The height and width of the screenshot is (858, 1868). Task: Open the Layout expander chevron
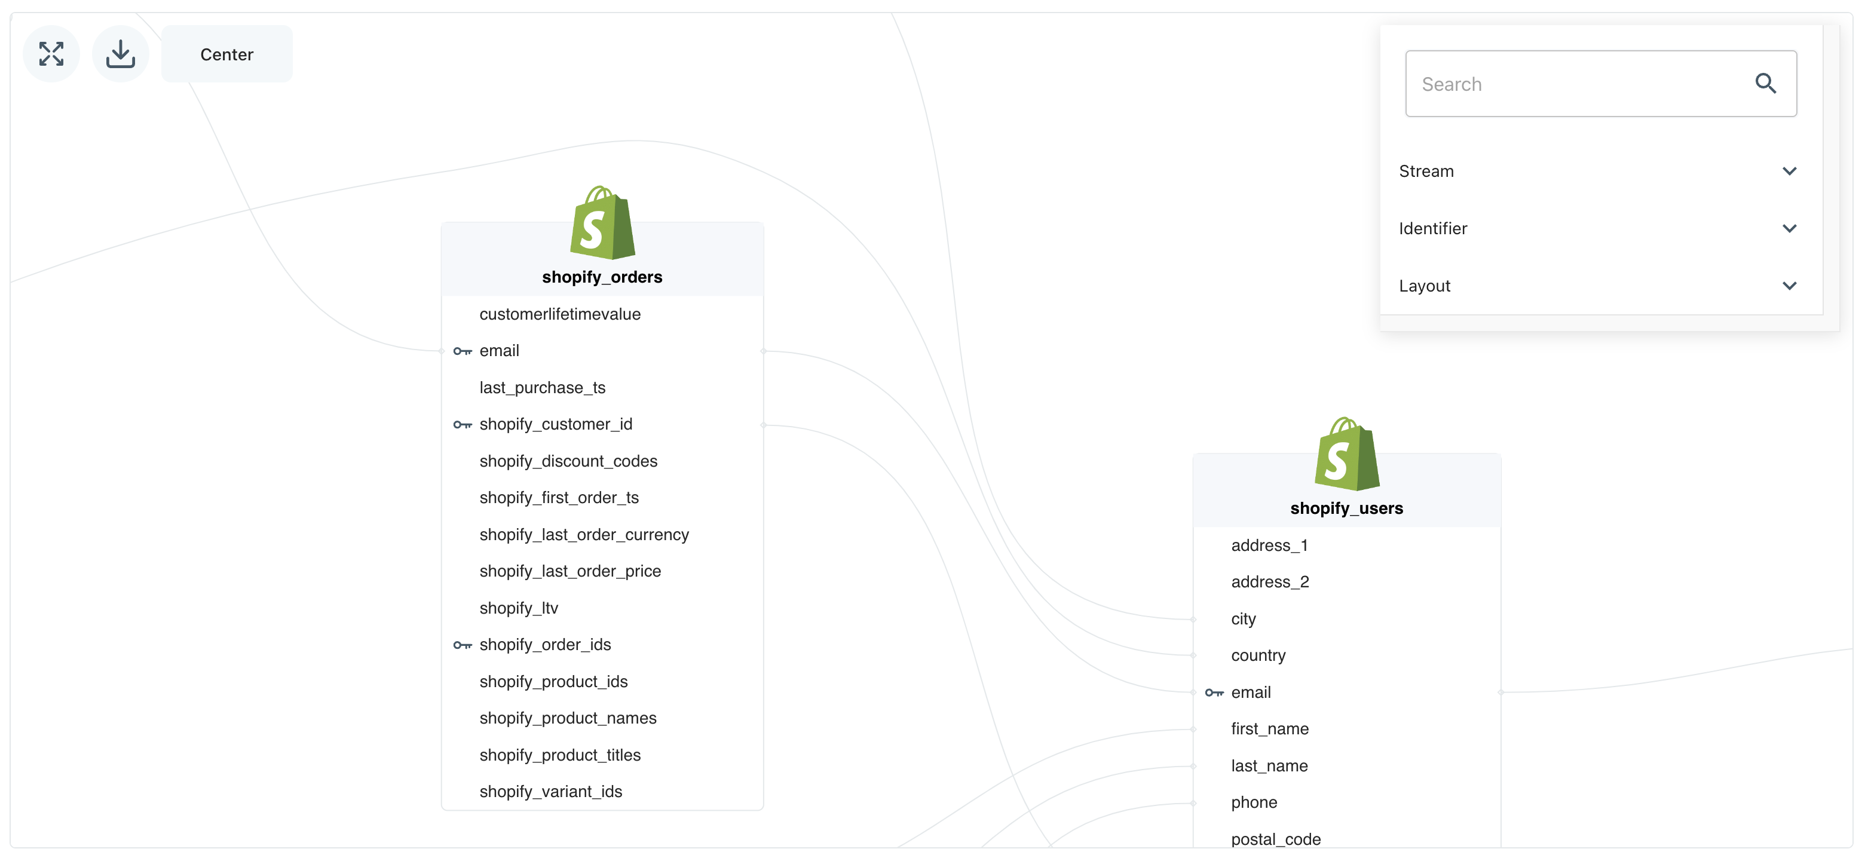[x=1789, y=286]
